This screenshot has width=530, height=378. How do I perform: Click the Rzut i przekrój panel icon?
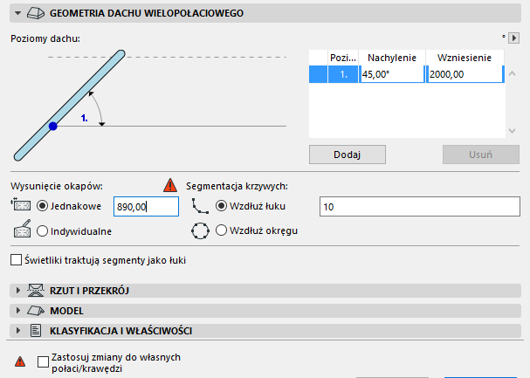pyautogui.click(x=36, y=291)
